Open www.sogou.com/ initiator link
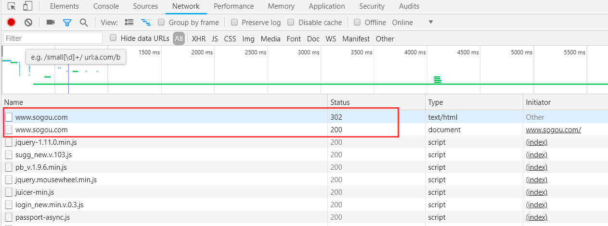 point(554,129)
